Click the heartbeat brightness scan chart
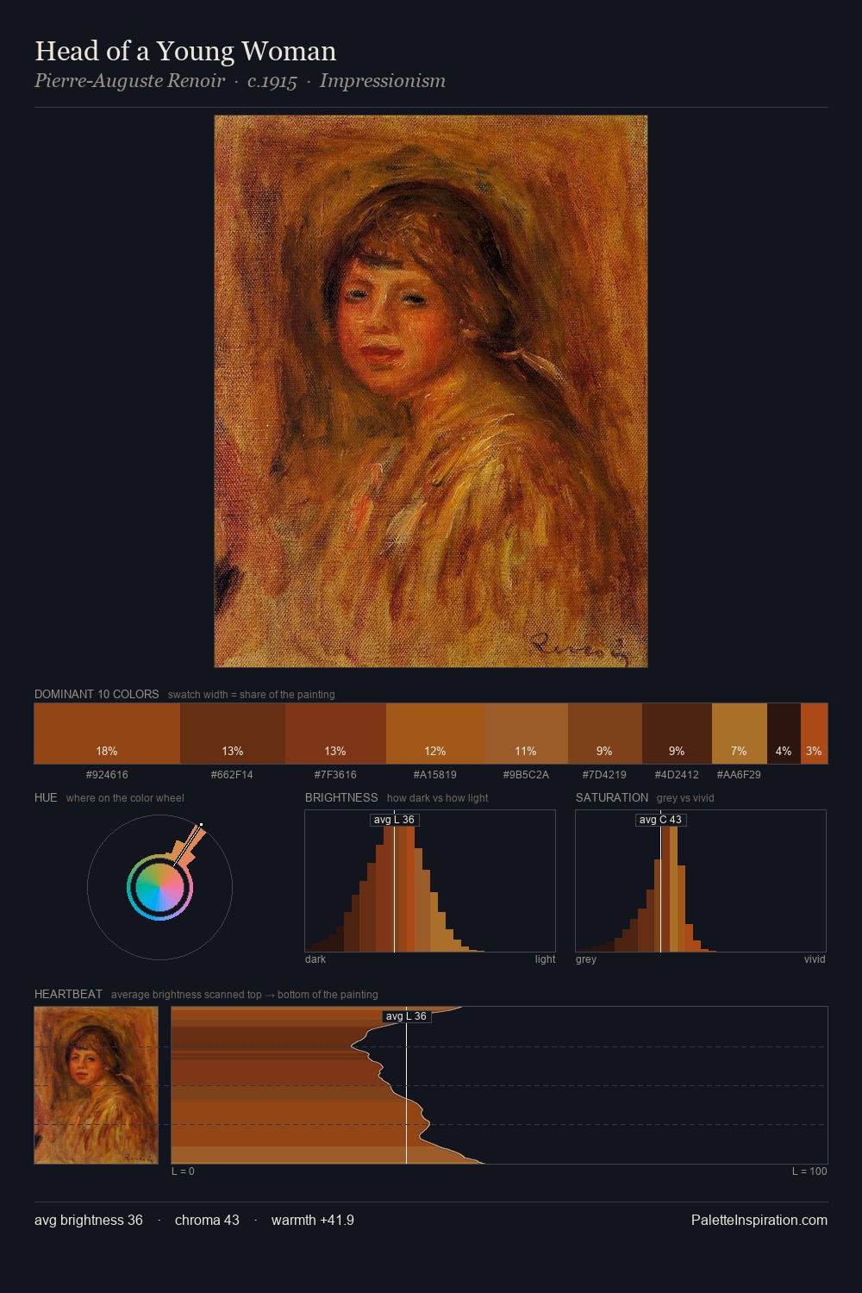 click(499, 1085)
